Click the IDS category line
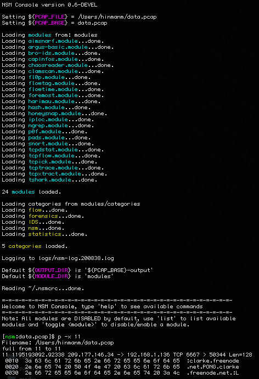The width and height of the screenshot is (259, 379). coord(33,222)
